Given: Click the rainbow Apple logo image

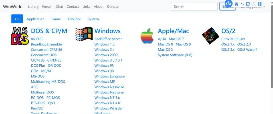Looking at the screenshot, I should (147, 36).
